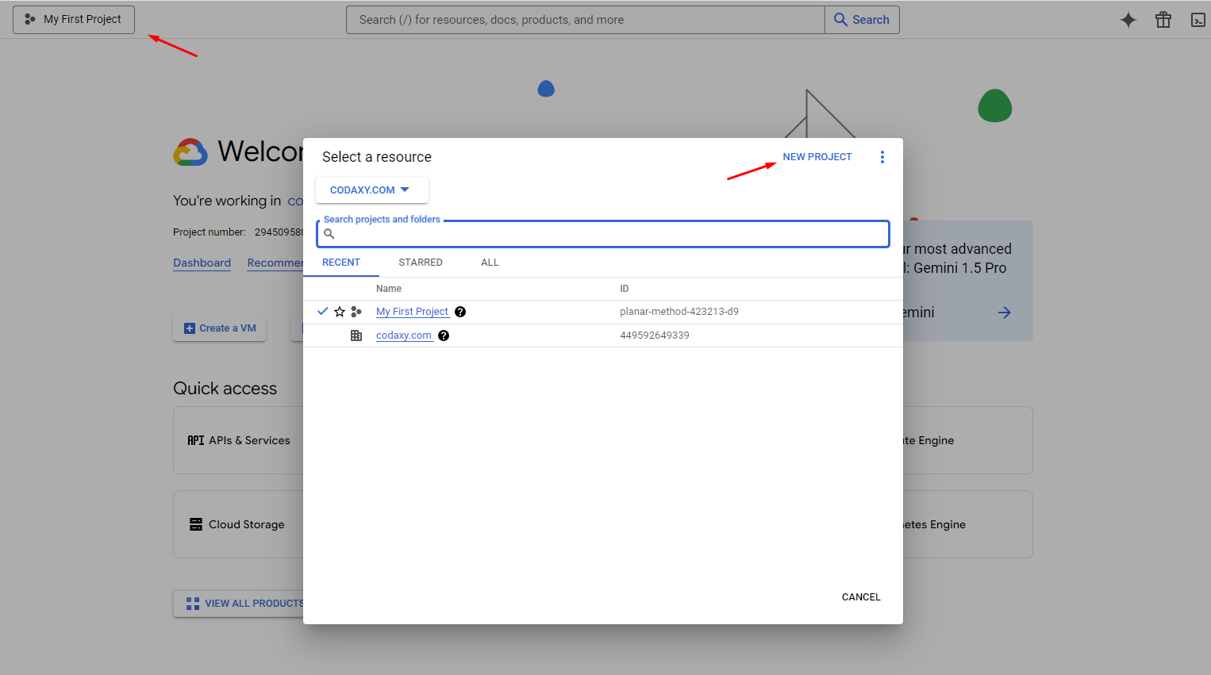This screenshot has width=1211, height=675.
Task: Star My First Project as a favorite
Action: [339, 311]
